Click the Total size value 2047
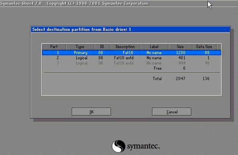The height and width of the screenshot is (155, 238). coord(181,79)
